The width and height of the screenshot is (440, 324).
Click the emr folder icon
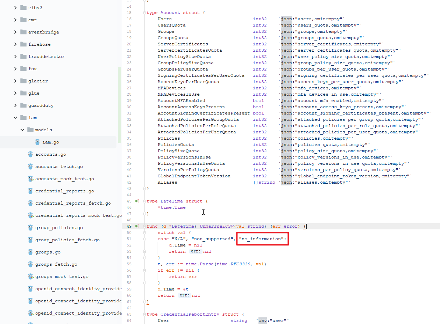23,20
